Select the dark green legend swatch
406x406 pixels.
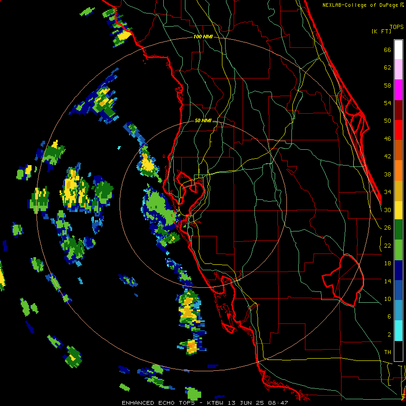point(398,230)
